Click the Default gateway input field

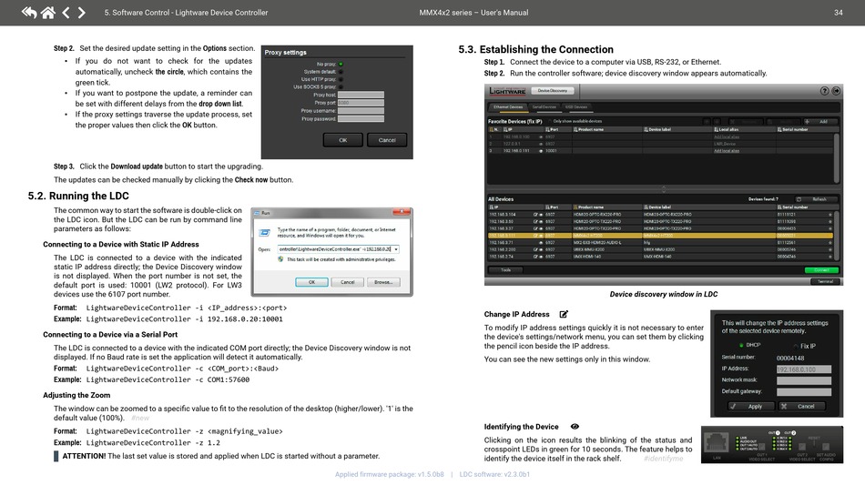[x=804, y=392]
